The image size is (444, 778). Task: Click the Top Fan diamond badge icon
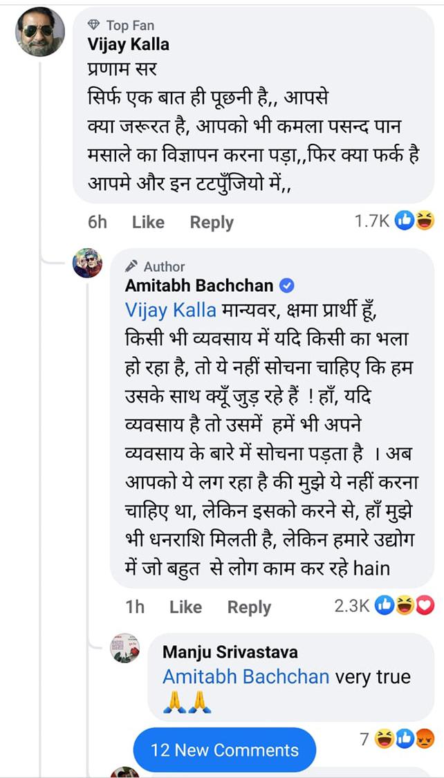pos(95,26)
